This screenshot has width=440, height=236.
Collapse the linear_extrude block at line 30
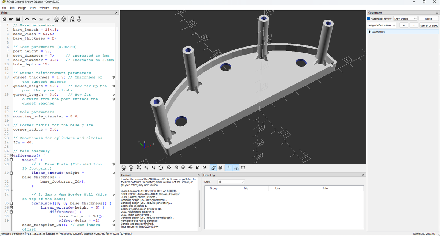11,173
